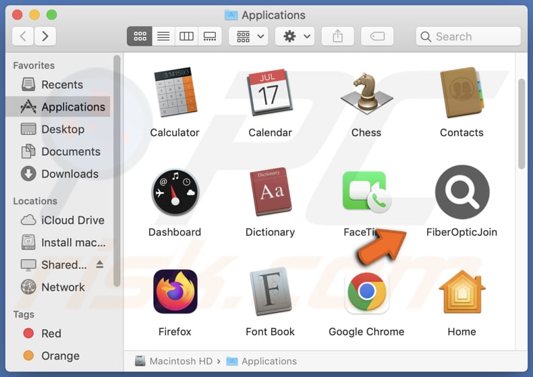Switch to gallery view
Screen dimensions: 533x377
click(210, 36)
